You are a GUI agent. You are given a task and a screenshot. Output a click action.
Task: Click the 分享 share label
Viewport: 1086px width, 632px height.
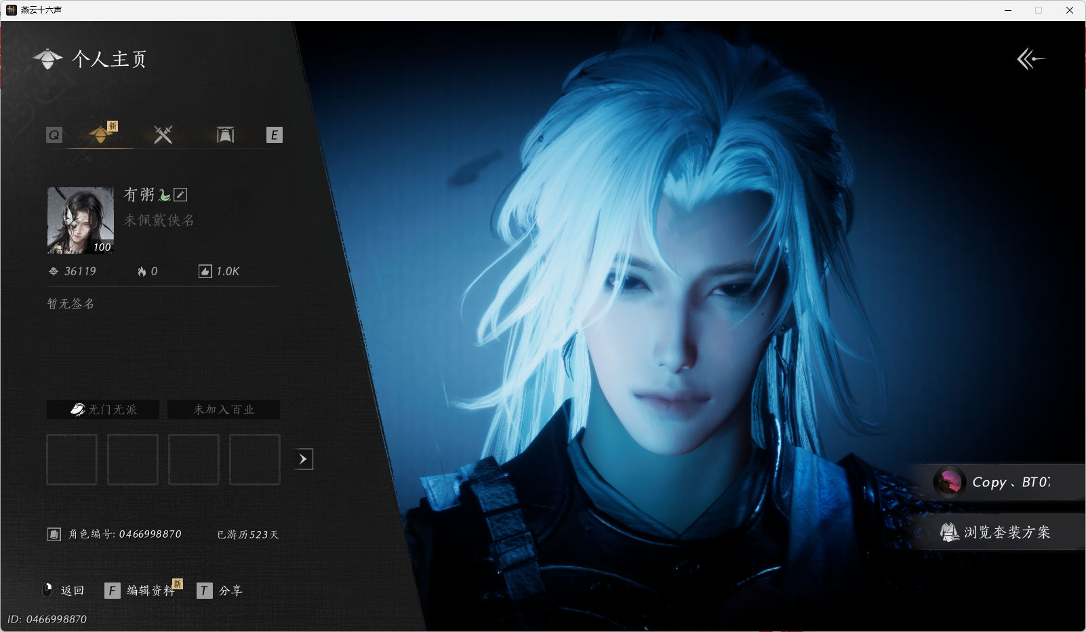(230, 591)
